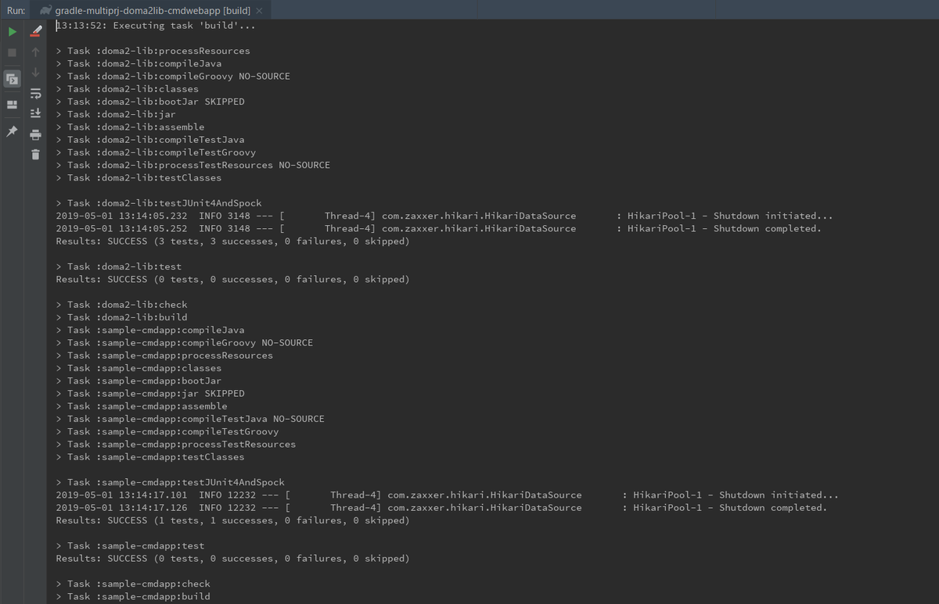Close the build output tab
The height and width of the screenshot is (604, 939).
(259, 10)
